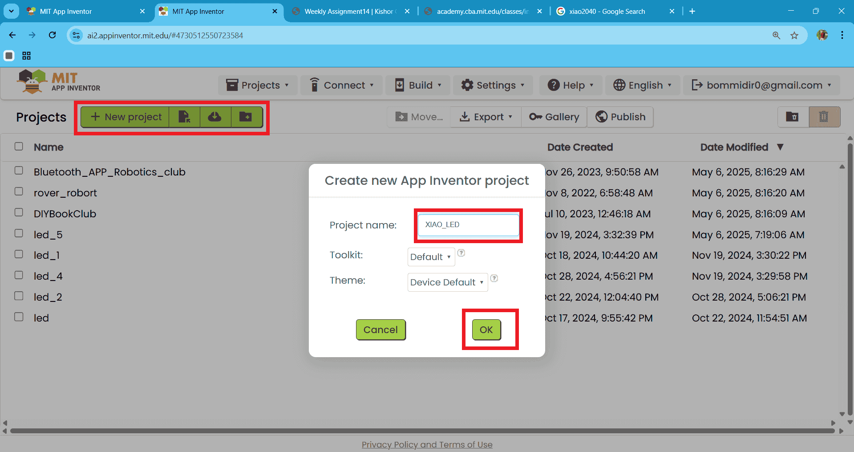Open the Toolkit Default dropdown
Screen dimensions: 854x452
click(x=431, y=257)
